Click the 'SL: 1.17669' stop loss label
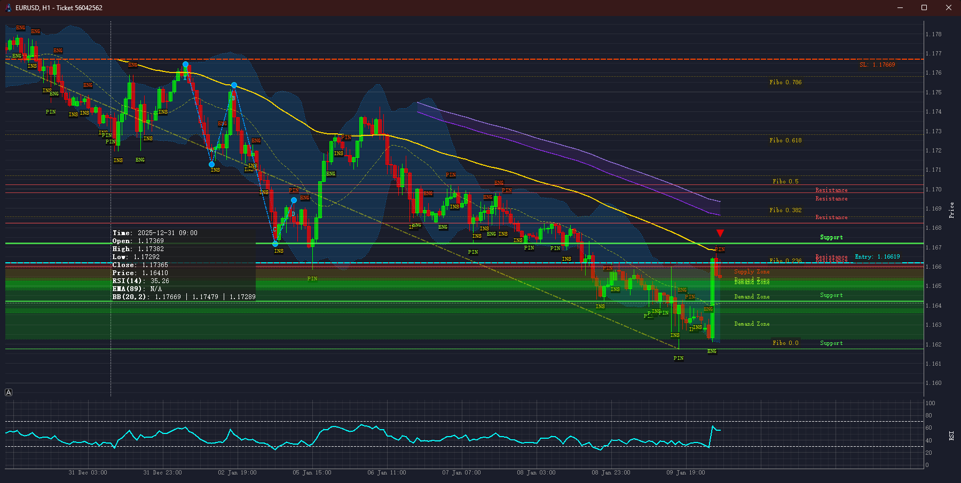 point(877,65)
